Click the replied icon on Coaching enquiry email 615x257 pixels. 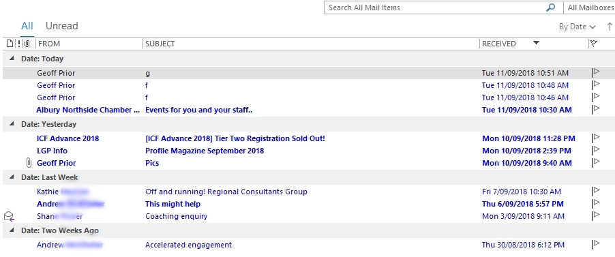9,216
